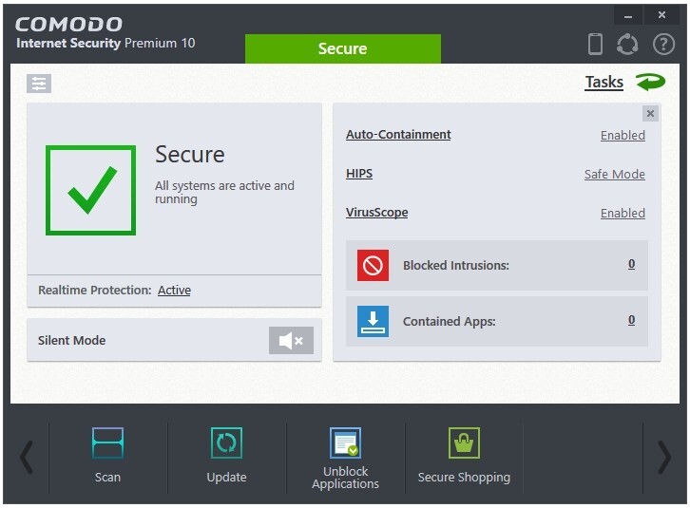Image resolution: width=690 pixels, height=508 pixels.
Task: Open the VirusScope link
Action: [x=376, y=212]
